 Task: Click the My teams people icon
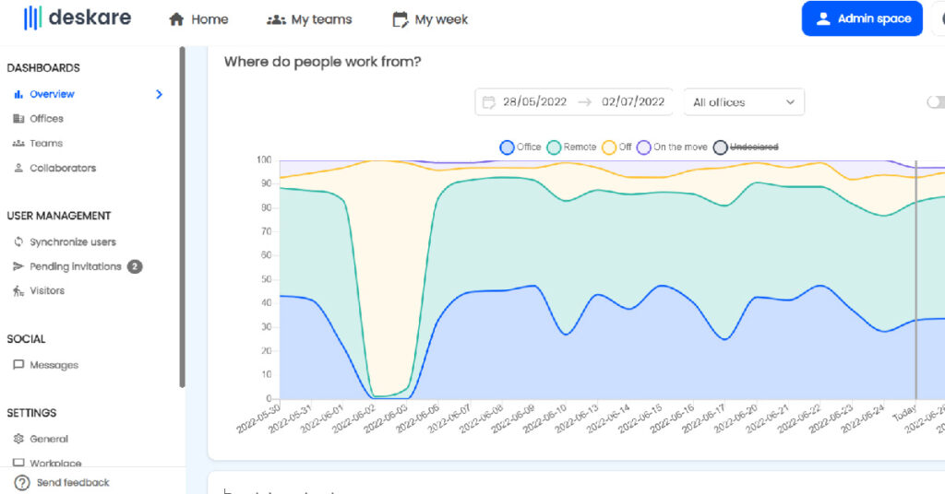coord(276,19)
